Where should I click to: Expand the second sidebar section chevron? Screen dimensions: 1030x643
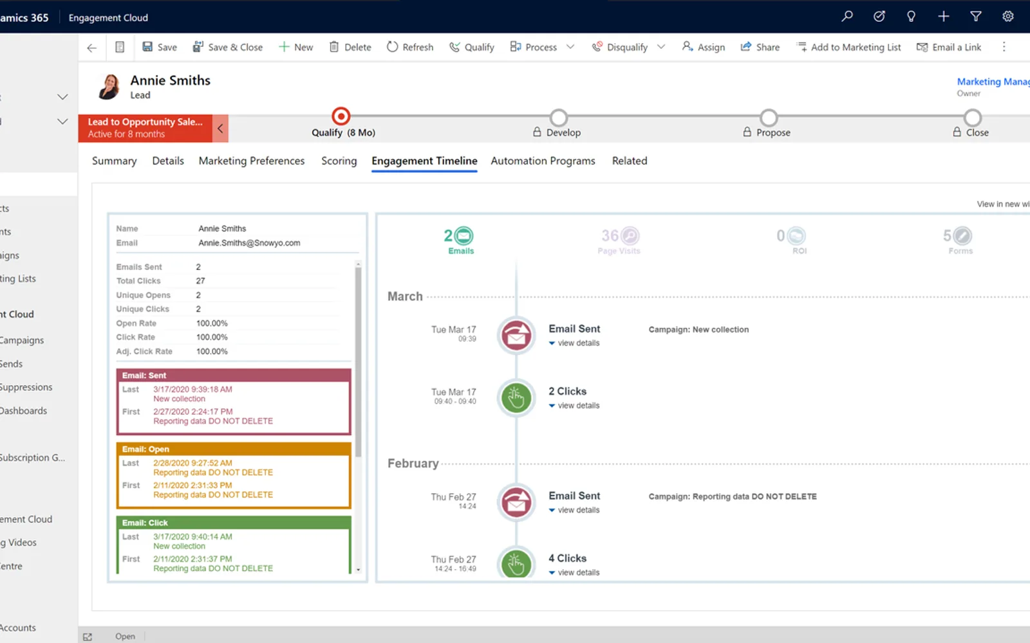(x=62, y=122)
